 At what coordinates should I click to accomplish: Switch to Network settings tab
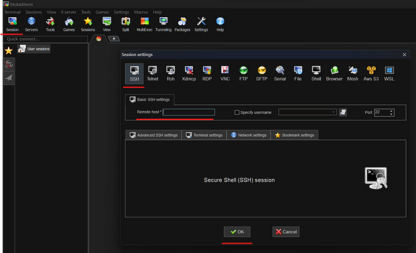point(248,135)
